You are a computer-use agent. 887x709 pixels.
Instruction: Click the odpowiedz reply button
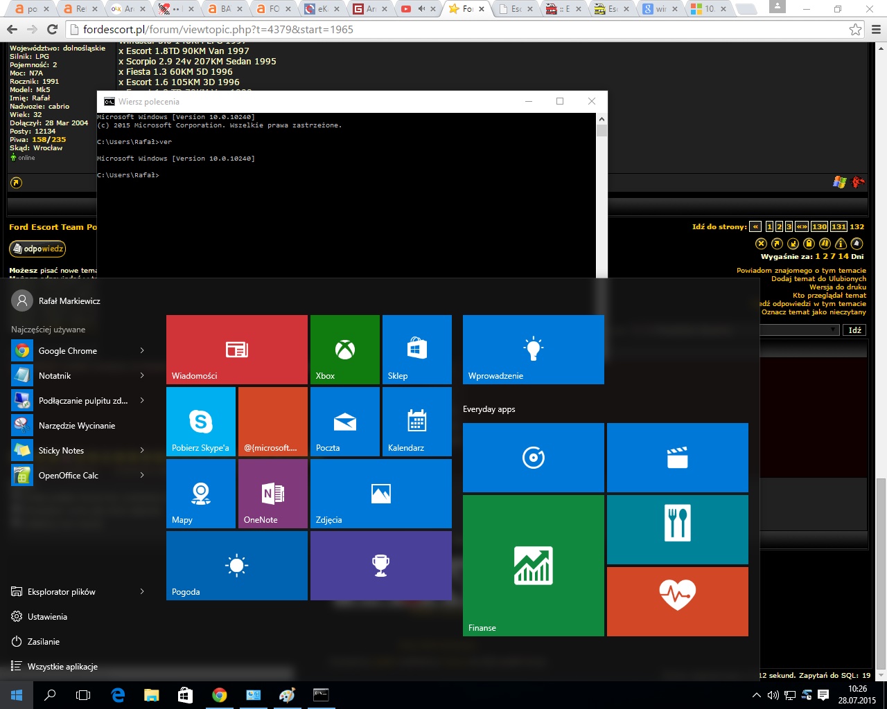click(37, 249)
